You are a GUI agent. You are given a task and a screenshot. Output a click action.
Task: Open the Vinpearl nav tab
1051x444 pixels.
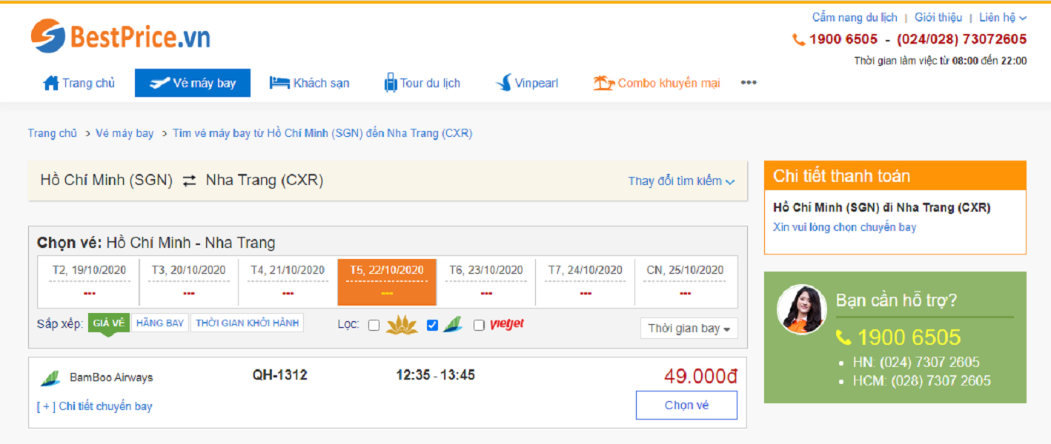(x=527, y=83)
